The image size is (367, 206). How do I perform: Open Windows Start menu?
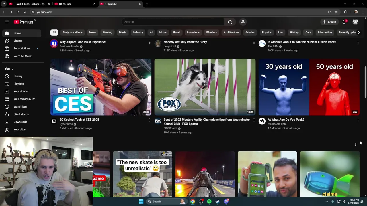[x=141, y=201]
